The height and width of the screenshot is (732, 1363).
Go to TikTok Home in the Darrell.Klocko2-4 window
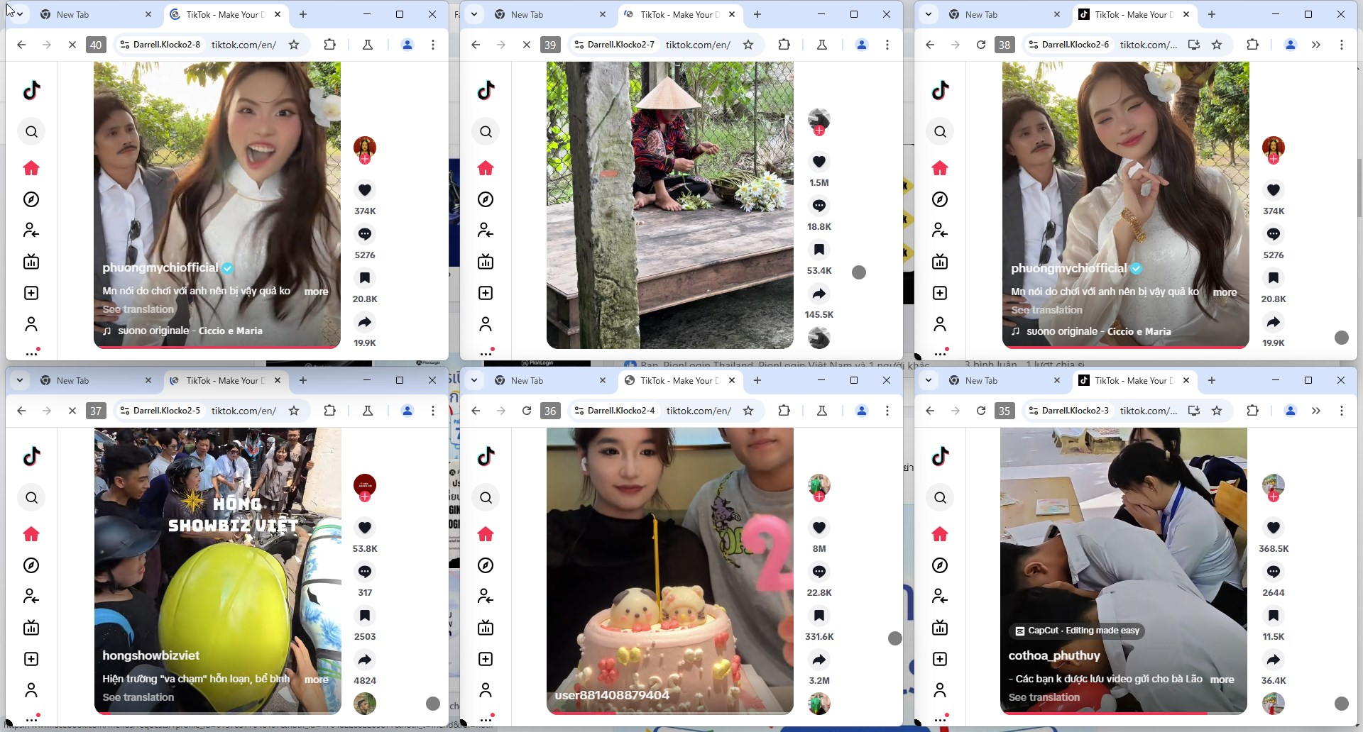point(486,534)
